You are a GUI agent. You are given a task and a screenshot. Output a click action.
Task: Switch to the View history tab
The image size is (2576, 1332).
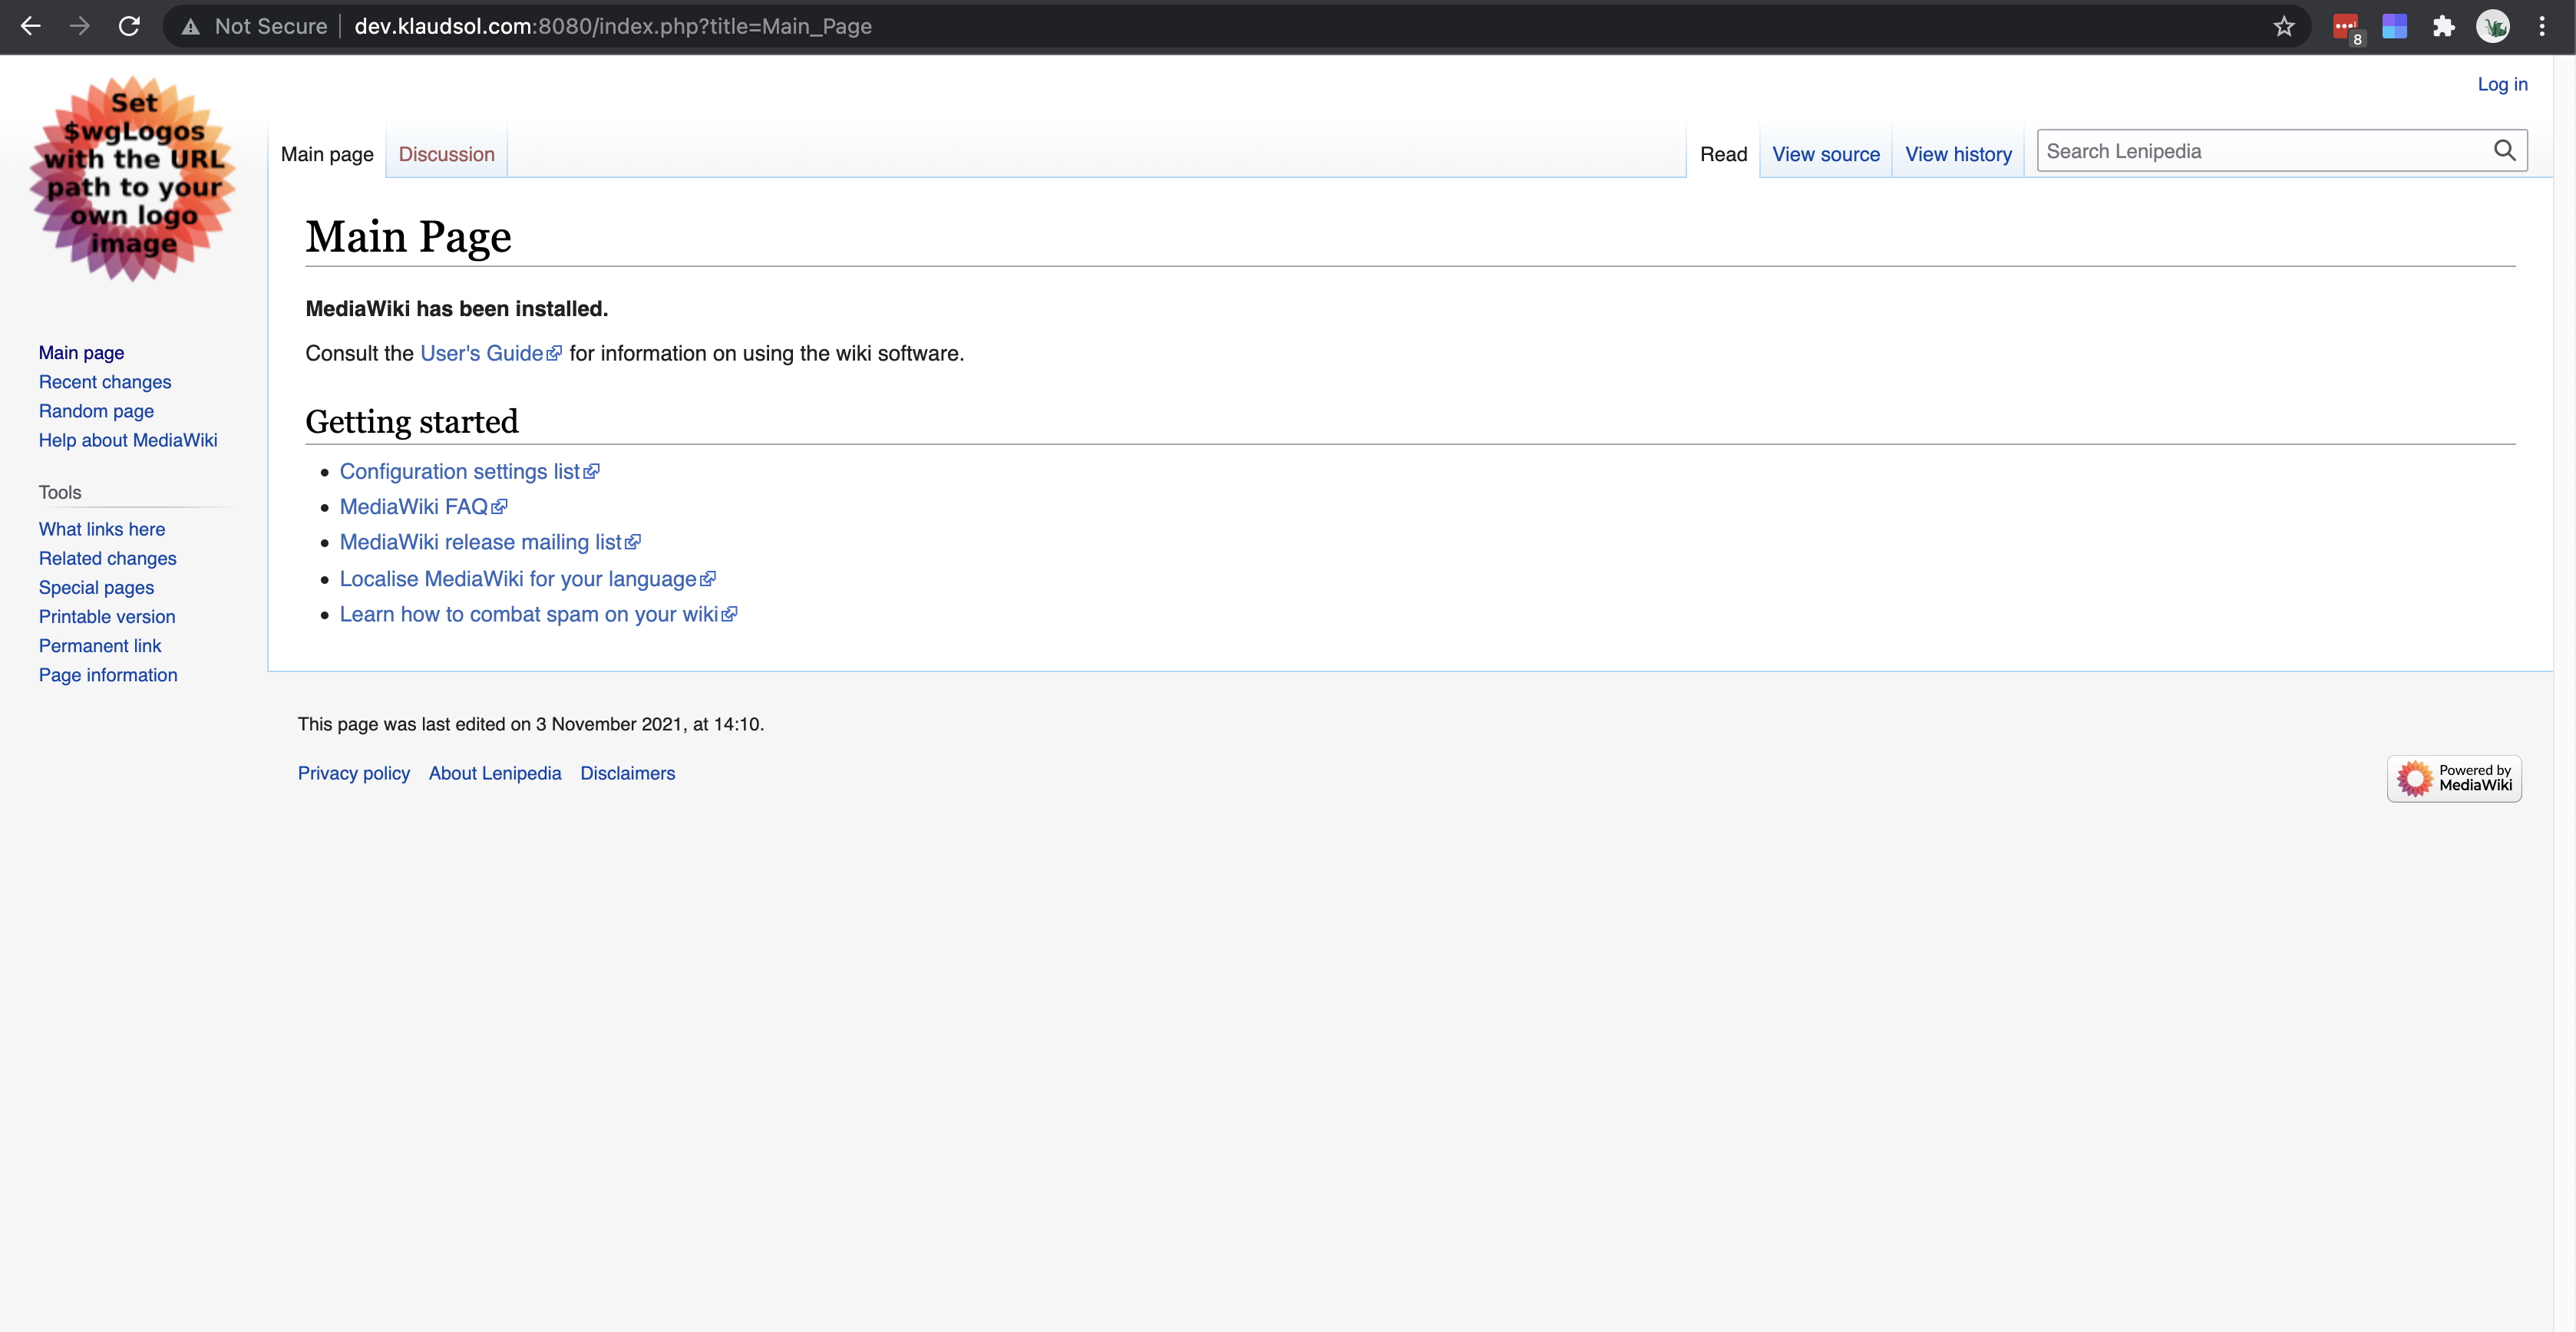(x=1957, y=154)
